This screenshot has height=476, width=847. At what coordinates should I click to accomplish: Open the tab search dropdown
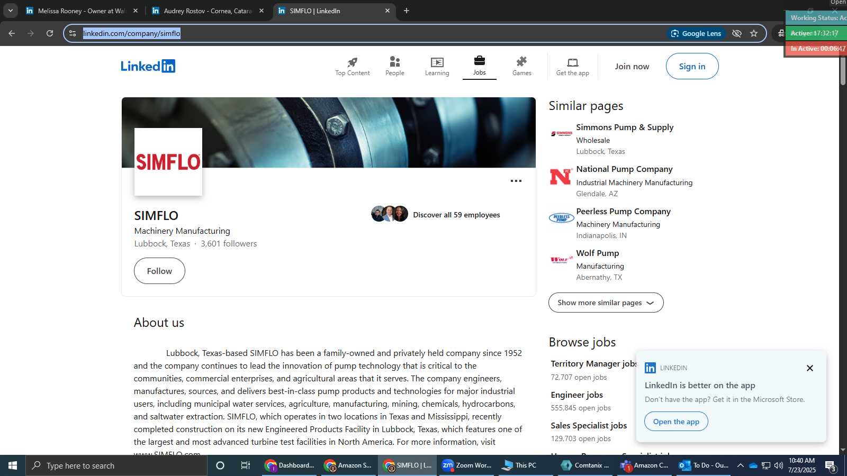(x=10, y=11)
